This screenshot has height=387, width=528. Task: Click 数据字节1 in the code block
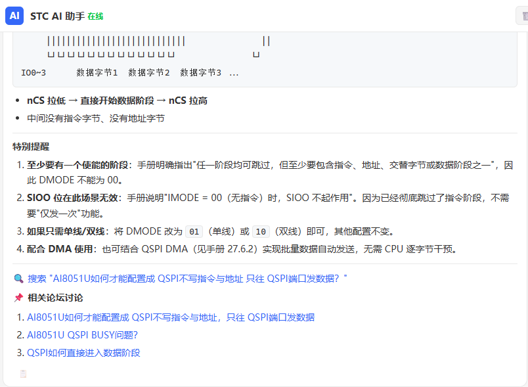point(97,73)
